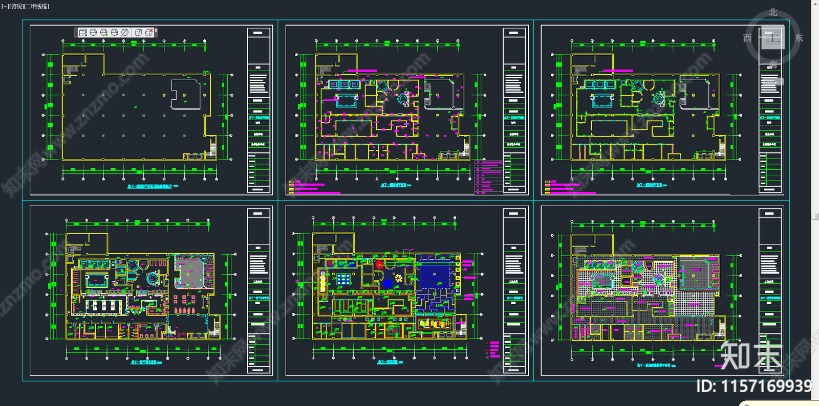Click 南 on the ViewCube compass
The height and width of the screenshot is (406, 819).
coord(773,63)
